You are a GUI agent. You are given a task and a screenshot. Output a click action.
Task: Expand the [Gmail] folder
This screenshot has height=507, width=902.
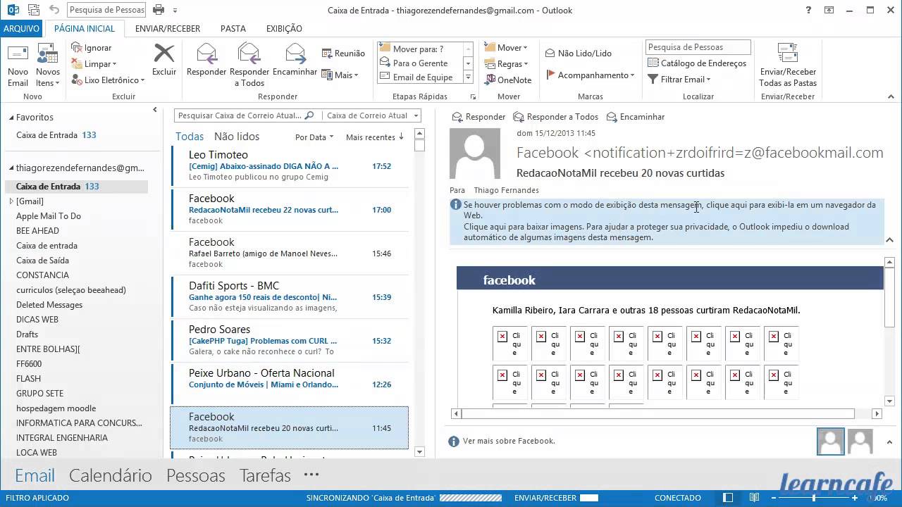[11, 201]
